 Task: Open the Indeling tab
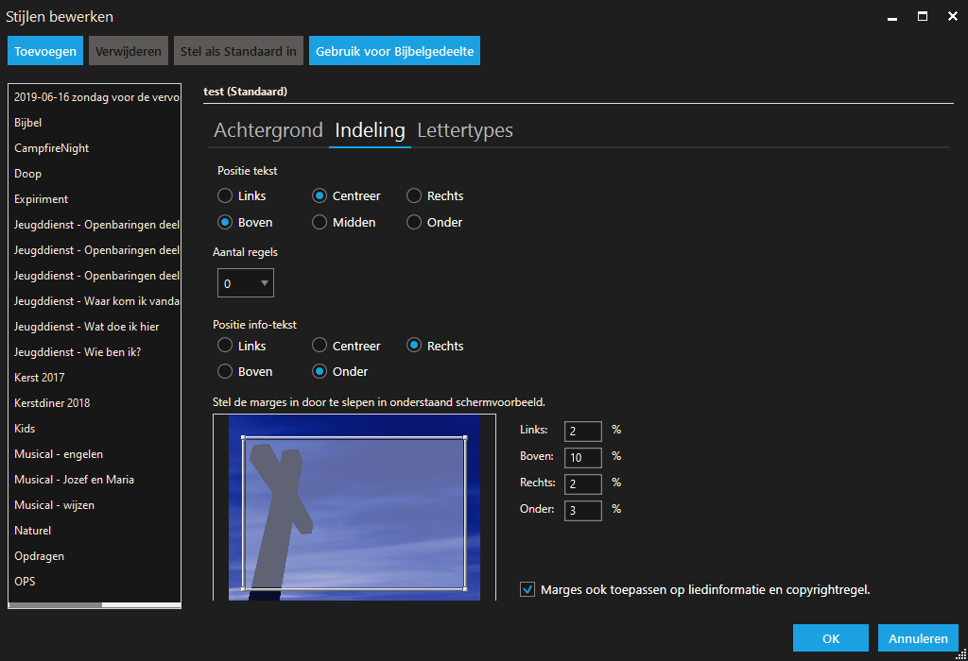coord(370,130)
